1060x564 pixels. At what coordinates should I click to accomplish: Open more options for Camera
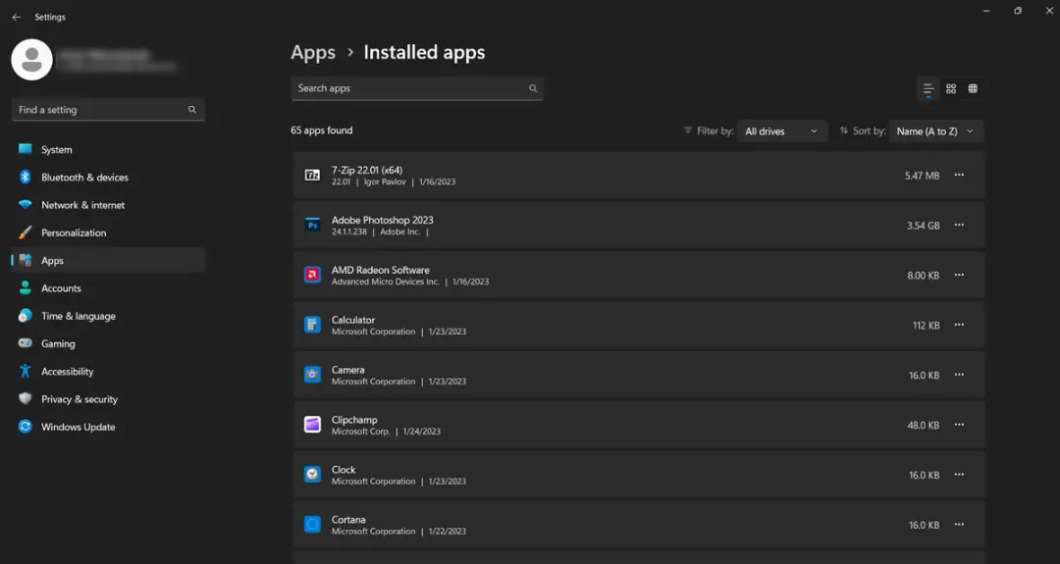959,375
